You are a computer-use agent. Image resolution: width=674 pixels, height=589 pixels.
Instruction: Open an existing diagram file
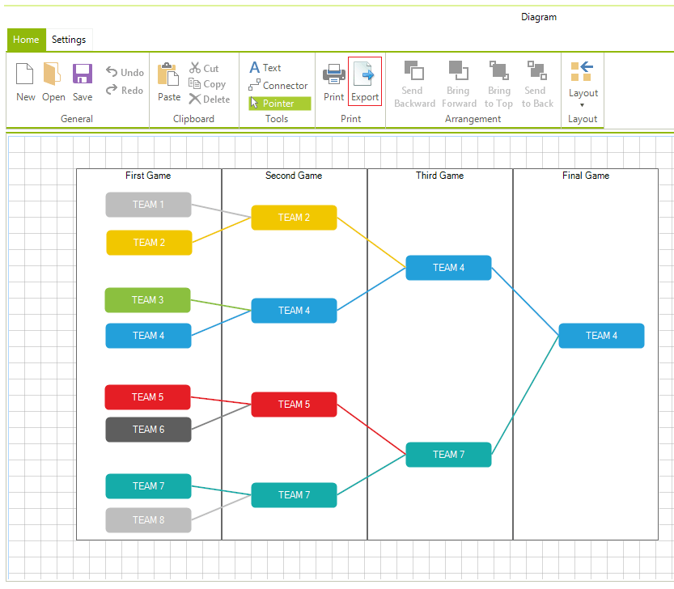pos(53,80)
